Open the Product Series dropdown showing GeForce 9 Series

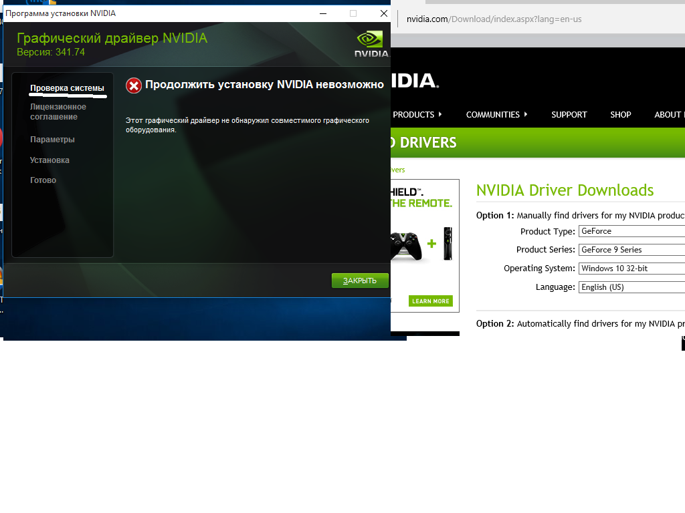(631, 250)
